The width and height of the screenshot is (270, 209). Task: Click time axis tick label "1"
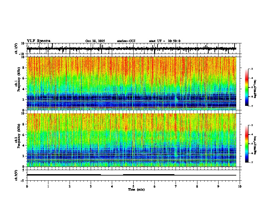pos(48,186)
